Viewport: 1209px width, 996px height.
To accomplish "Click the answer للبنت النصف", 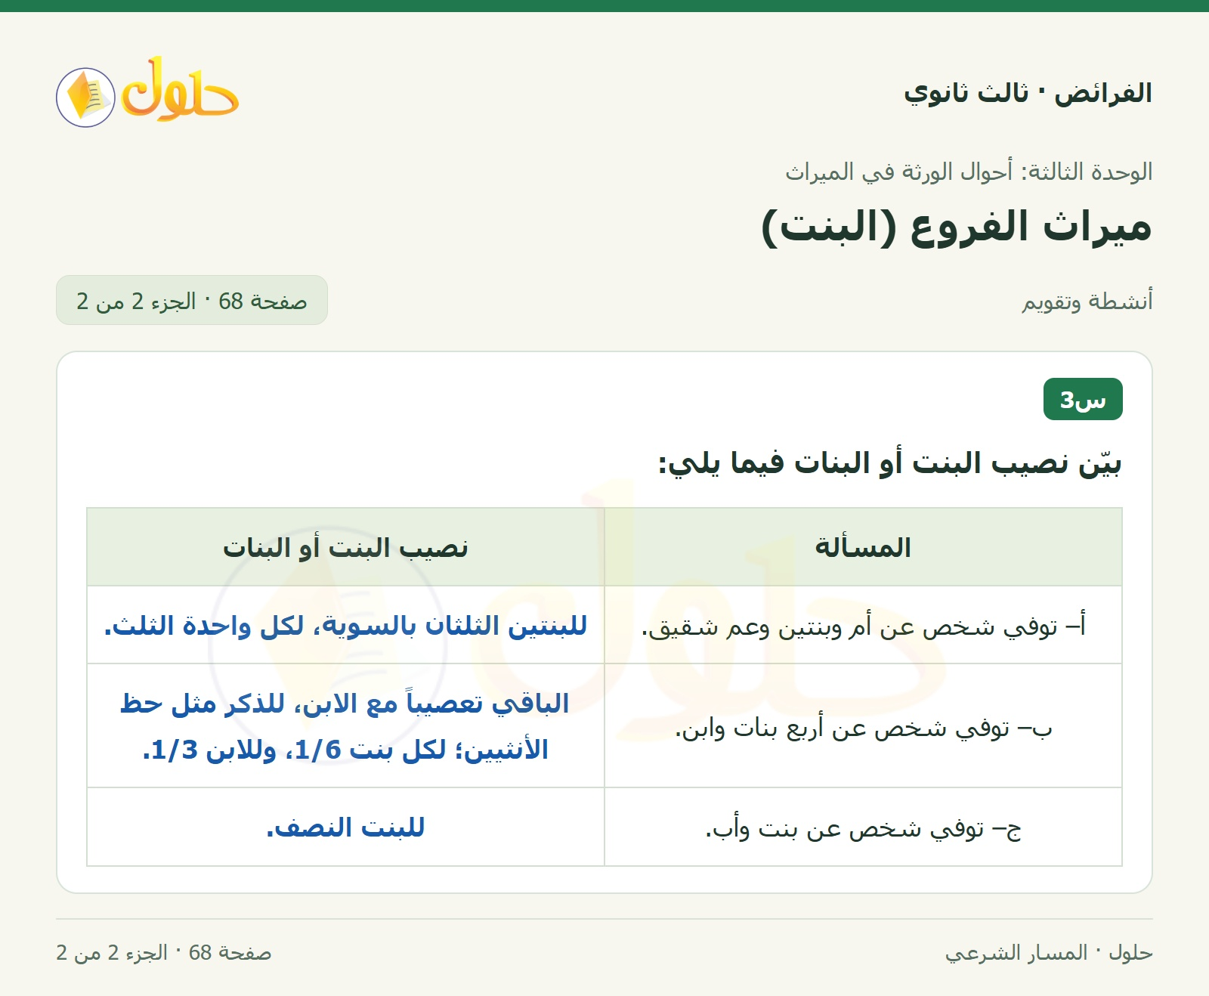I will coord(345,827).
